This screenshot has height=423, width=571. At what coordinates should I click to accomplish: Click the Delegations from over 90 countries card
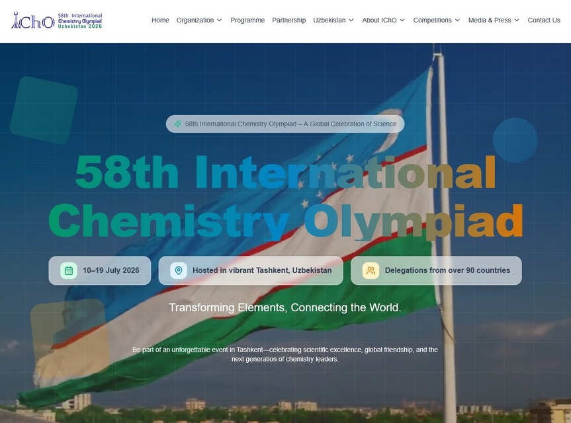click(x=436, y=270)
